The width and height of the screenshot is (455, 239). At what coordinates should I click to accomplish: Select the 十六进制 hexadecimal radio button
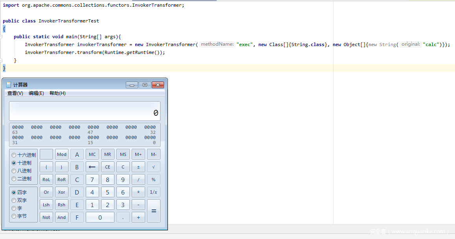click(14, 155)
